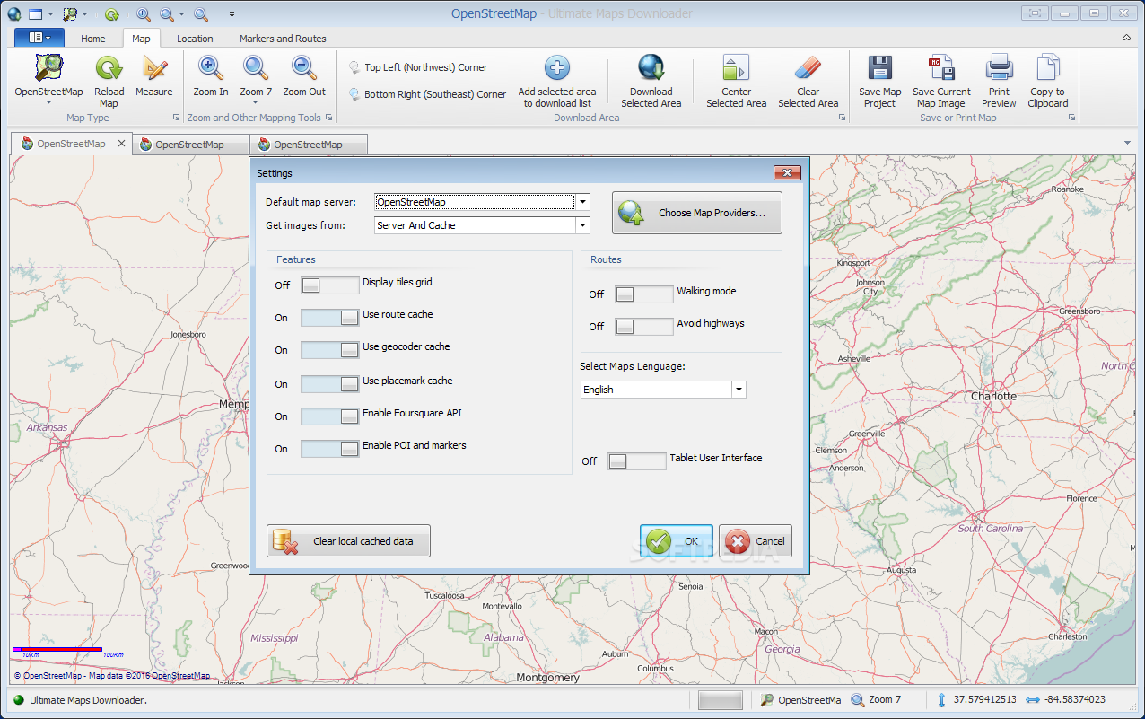Toggle the Enable Foursquare API switch
Image resolution: width=1145 pixels, height=719 pixels.
pos(329,416)
